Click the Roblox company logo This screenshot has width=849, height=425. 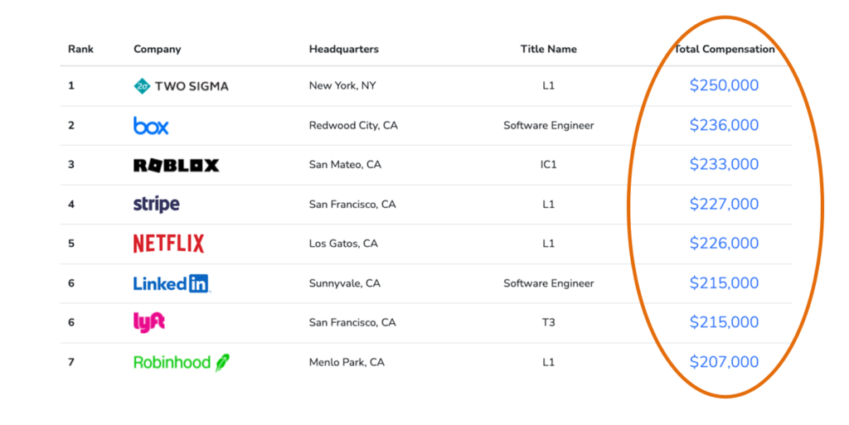[177, 165]
